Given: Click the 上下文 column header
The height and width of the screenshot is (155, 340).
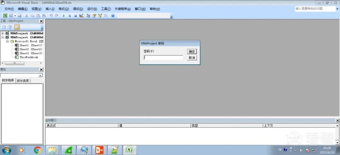Looking at the screenshot, I should 299,126.
